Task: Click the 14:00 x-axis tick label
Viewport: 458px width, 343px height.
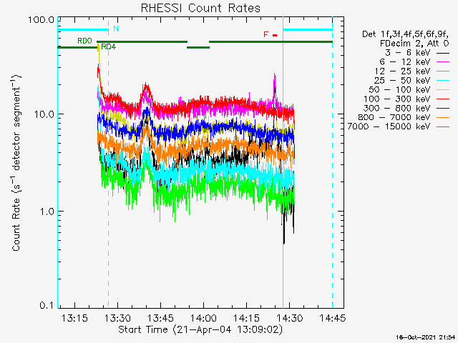Action: click(203, 318)
